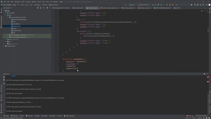Switch to BottomSheetFragment.kt tab
The height and width of the screenshot is (119, 211).
(162, 8)
